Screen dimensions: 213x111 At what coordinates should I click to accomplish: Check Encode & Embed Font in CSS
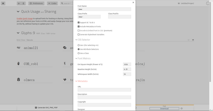coord(78,30)
